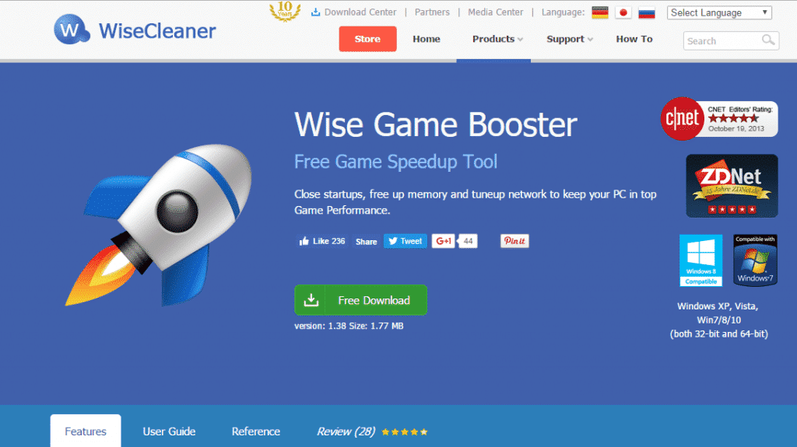
Task: Click the 10 Years anniversary laurel icon
Action: click(285, 11)
